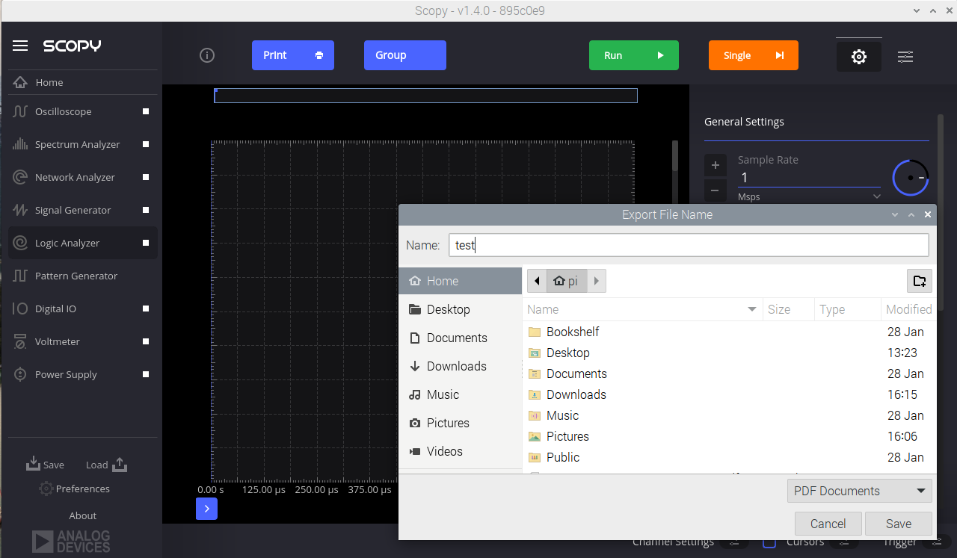Click the create new folder icon
Image resolution: width=957 pixels, height=558 pixels.
(920, 281)
